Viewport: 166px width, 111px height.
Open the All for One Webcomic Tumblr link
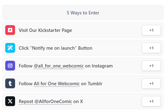(x=57, y=84)
